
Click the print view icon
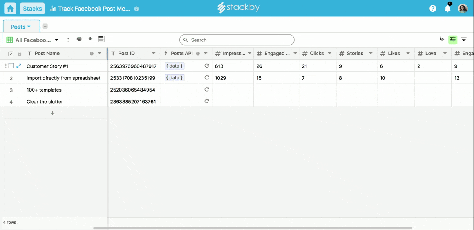[x=79, y=40]
